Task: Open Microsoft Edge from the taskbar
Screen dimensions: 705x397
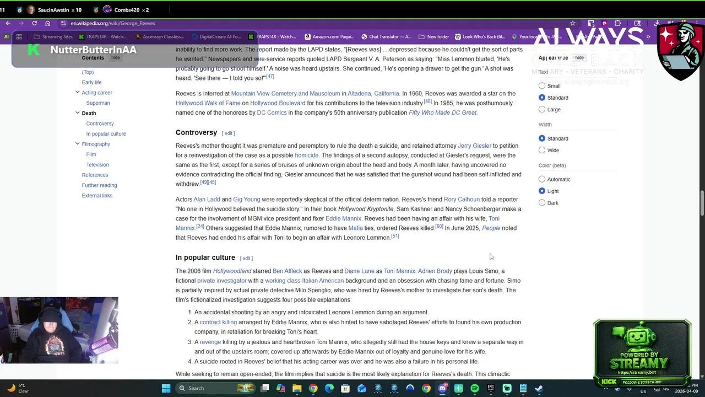Action: click(x=329, y=388)
